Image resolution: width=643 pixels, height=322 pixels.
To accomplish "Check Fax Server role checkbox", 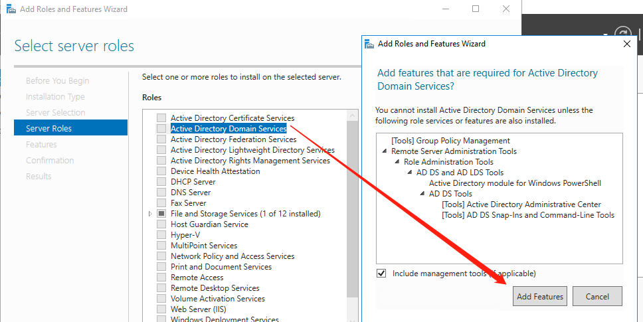I will tap(161, 203).
